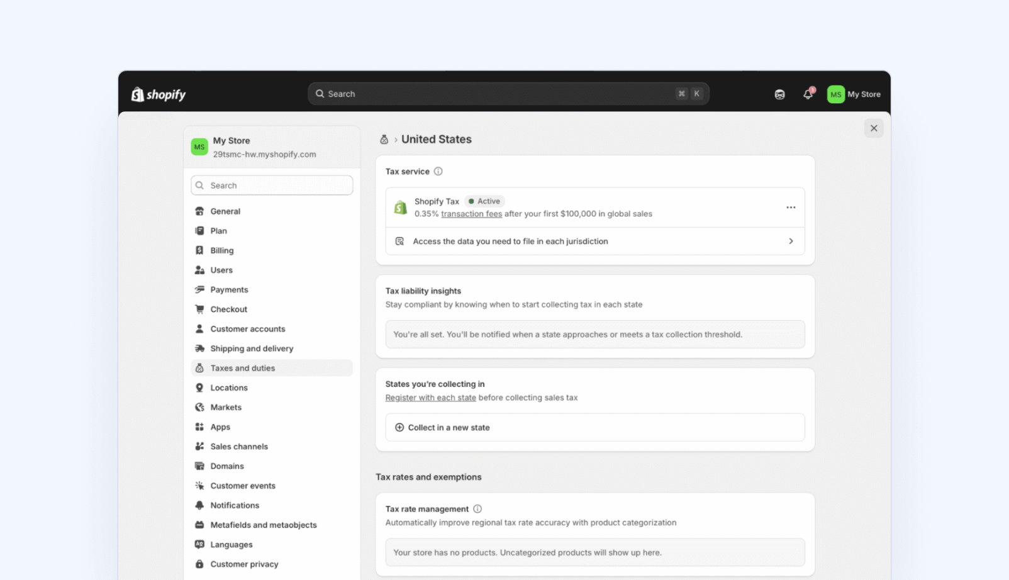Click the Customer privacy lock icon
The image size is (1009, 580).
pyautogui.click(x=199, y=564)
